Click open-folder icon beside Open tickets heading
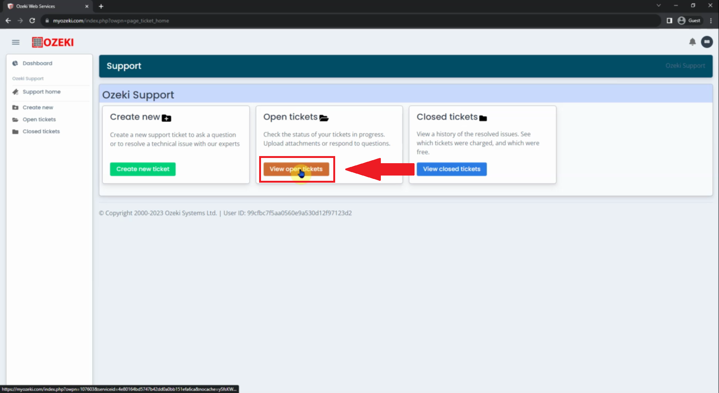 (x=324, y=118)
